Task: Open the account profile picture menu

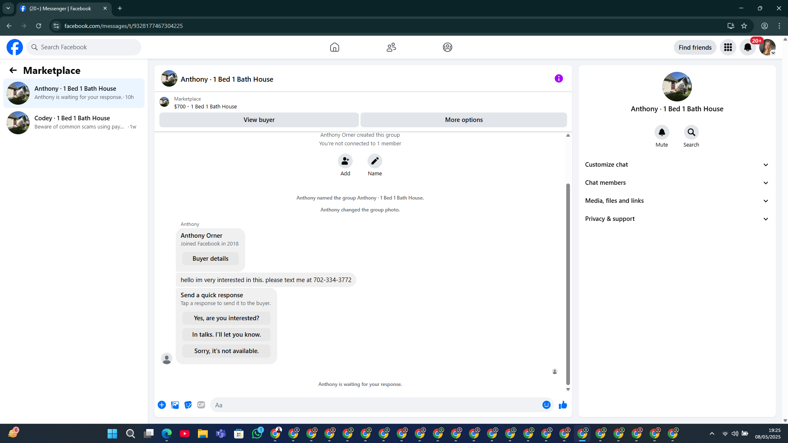Action: point(767,47)
